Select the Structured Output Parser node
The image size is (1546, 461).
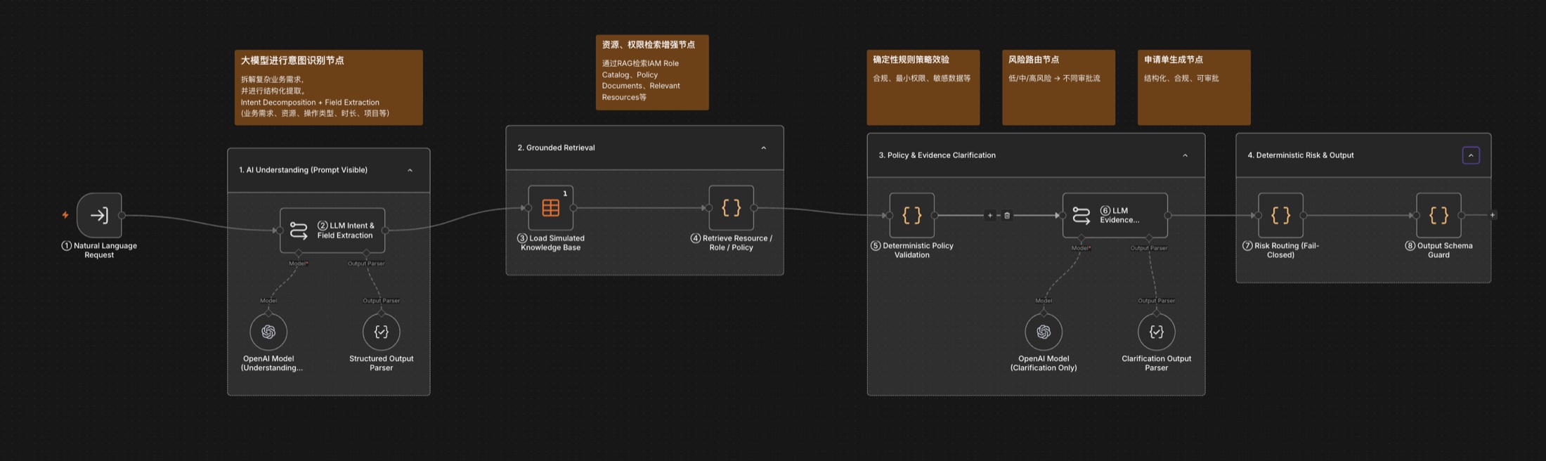click(382, 332)
